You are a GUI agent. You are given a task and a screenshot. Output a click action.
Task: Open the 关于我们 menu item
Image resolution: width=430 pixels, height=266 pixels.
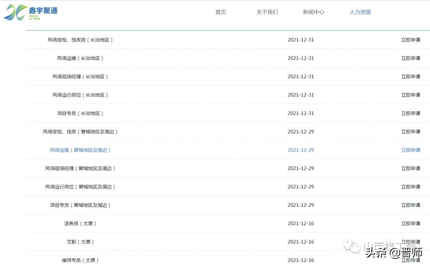pos(267,12)
